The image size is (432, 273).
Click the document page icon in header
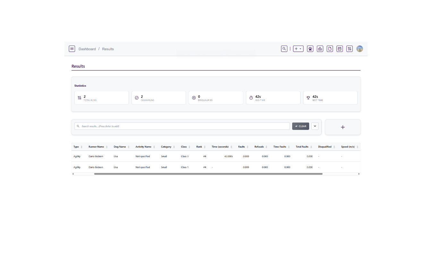tap(330, 49)
